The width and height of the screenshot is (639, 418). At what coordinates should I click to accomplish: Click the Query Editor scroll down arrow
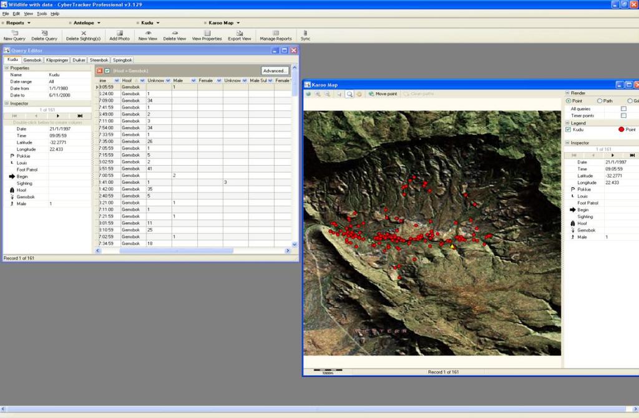pyautogui.click(x=295, y=245)
